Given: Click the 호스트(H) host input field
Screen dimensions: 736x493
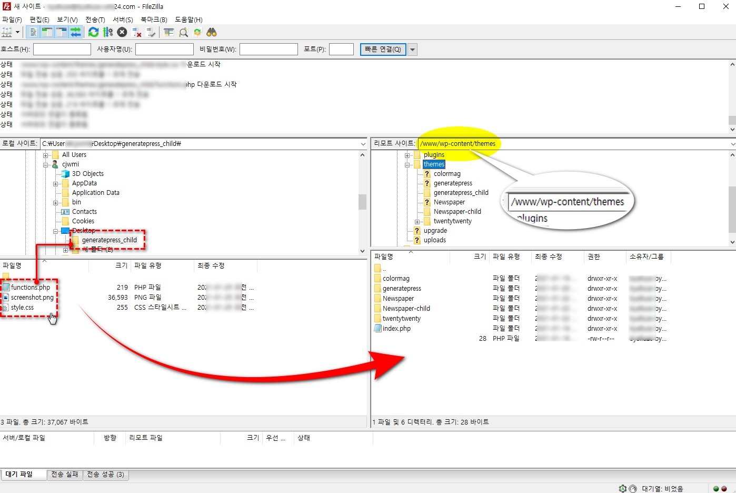Looking at the screenshot, I should click(x=62, y=49).
